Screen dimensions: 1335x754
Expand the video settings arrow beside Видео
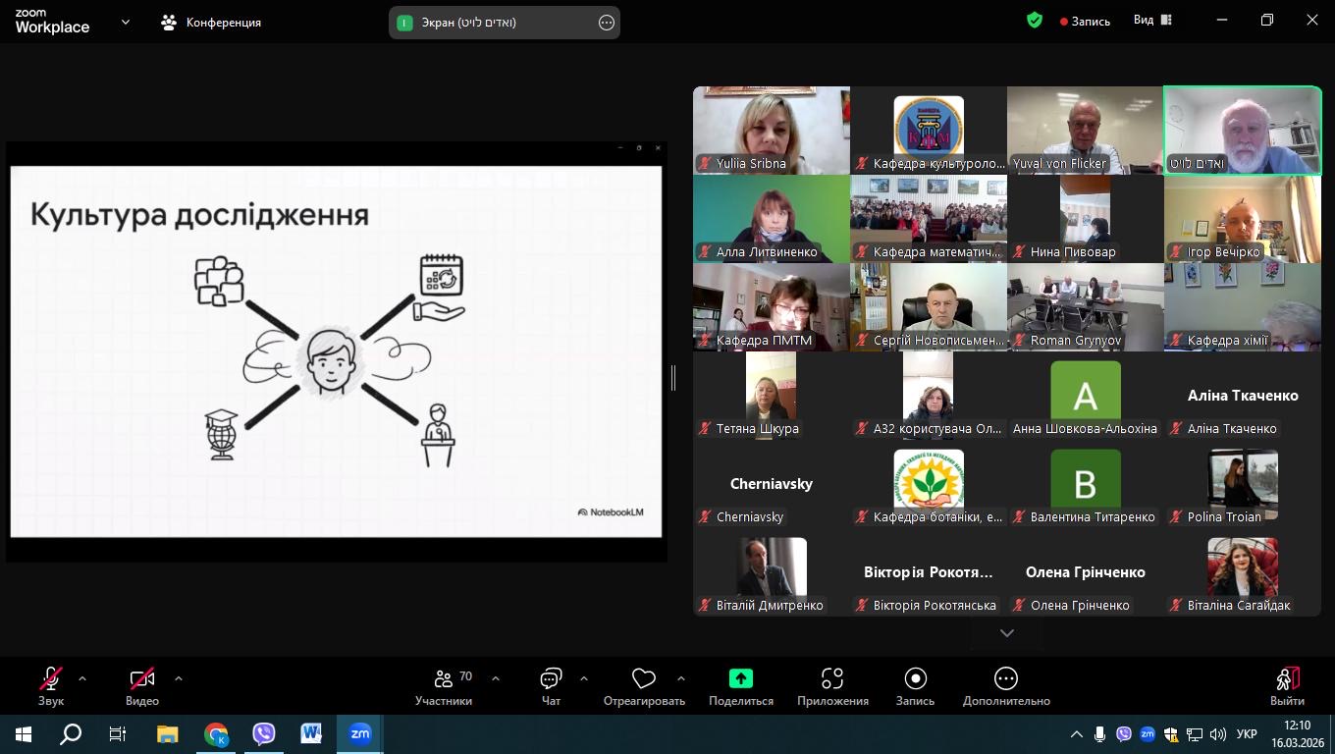(x=178, y=678)
